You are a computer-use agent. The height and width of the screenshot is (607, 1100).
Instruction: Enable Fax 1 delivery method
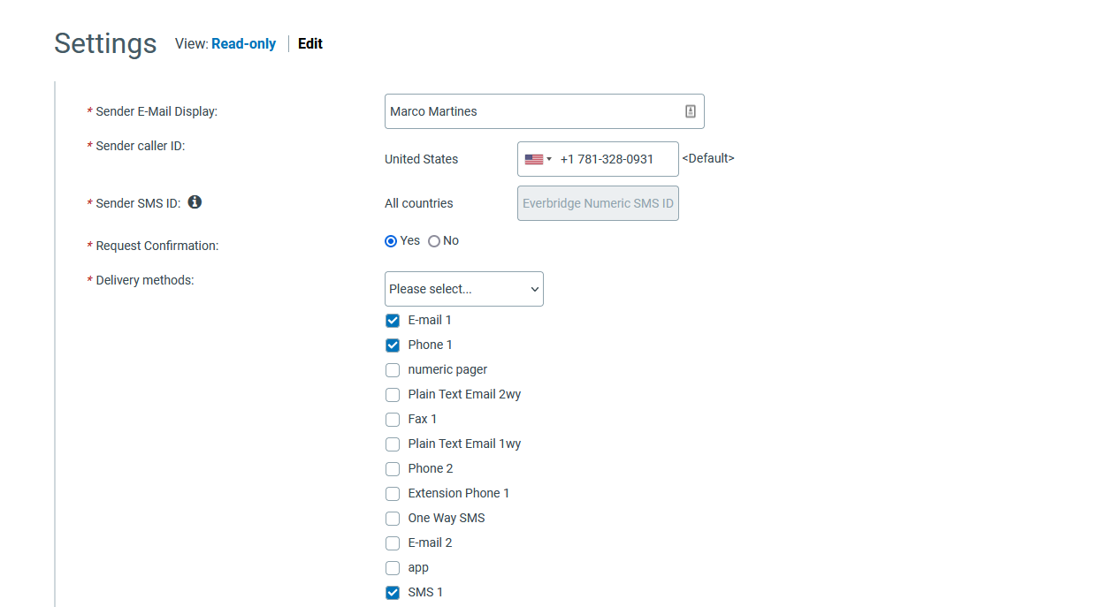(x=392, y=419)
